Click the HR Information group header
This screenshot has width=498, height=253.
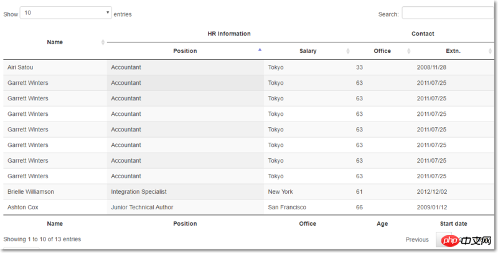click(229, 34)
